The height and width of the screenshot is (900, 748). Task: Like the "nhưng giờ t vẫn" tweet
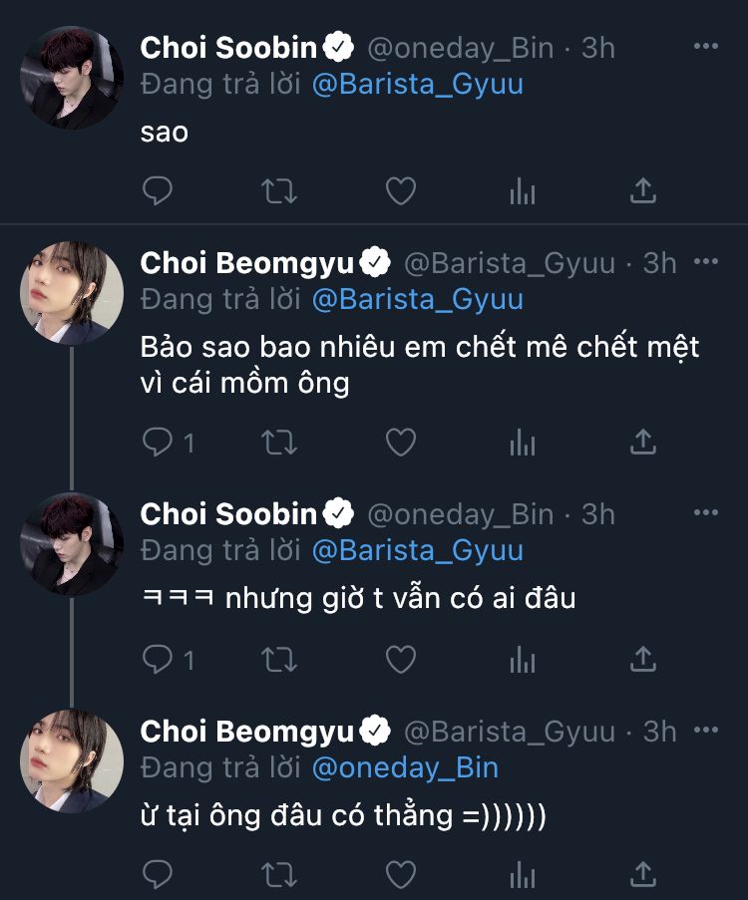click(400, 659)
